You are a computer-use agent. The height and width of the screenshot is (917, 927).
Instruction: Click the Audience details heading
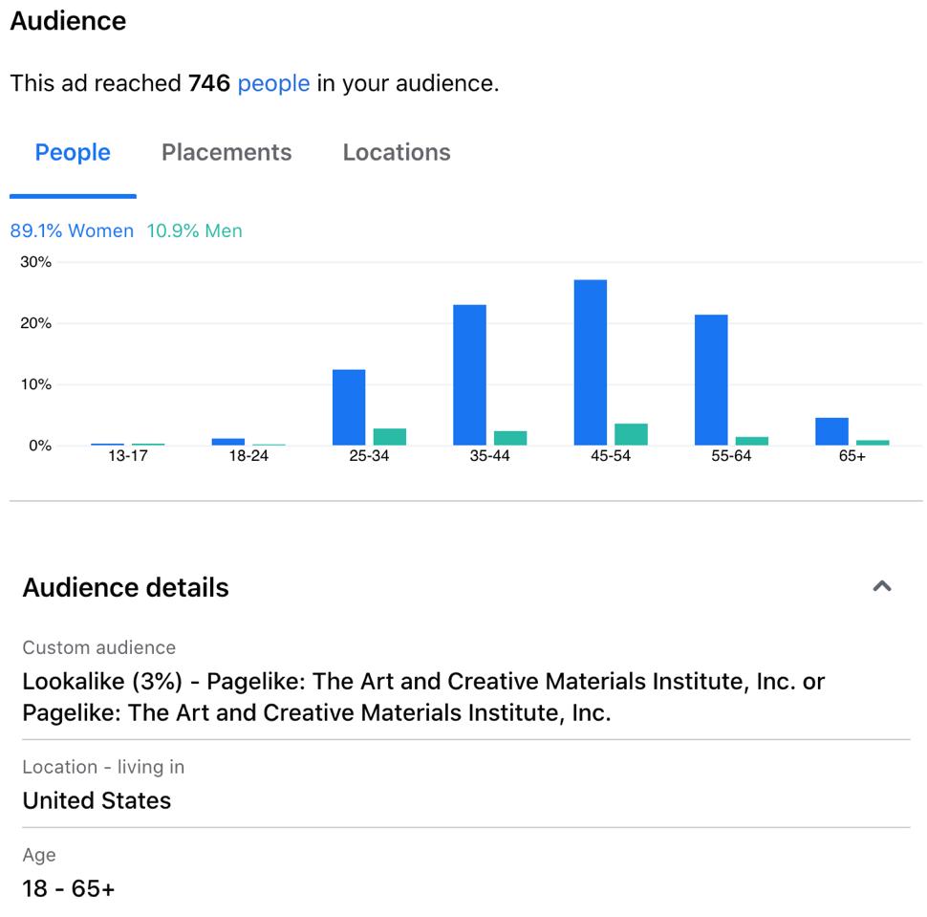click(x=125, y=587)
